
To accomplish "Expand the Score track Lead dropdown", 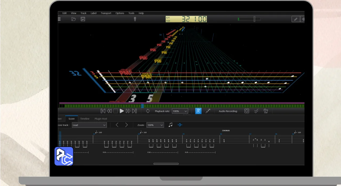I will point(89,125).
